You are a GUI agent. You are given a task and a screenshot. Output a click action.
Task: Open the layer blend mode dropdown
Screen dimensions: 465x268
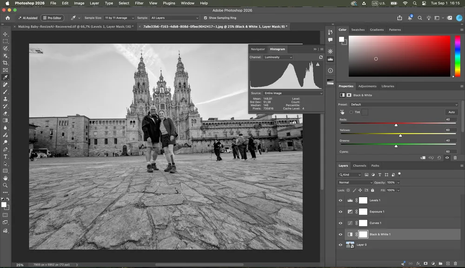355,182
